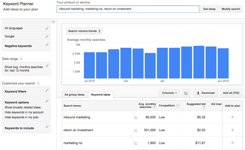Toggle the chart view icon beside Columns
Image resolution: width=245 pixels, height=150 pixels.
[186, 93]
